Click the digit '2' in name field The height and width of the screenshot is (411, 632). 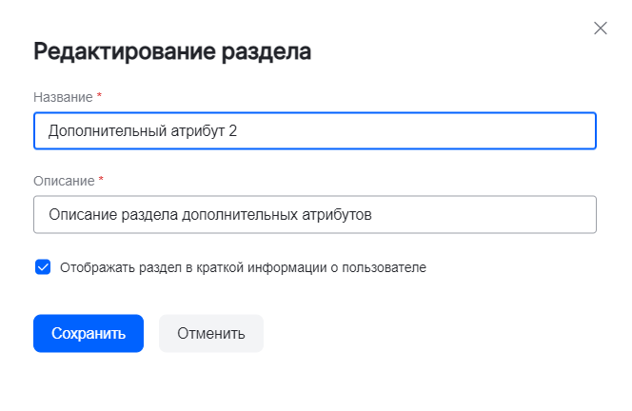tap(233, 131)
